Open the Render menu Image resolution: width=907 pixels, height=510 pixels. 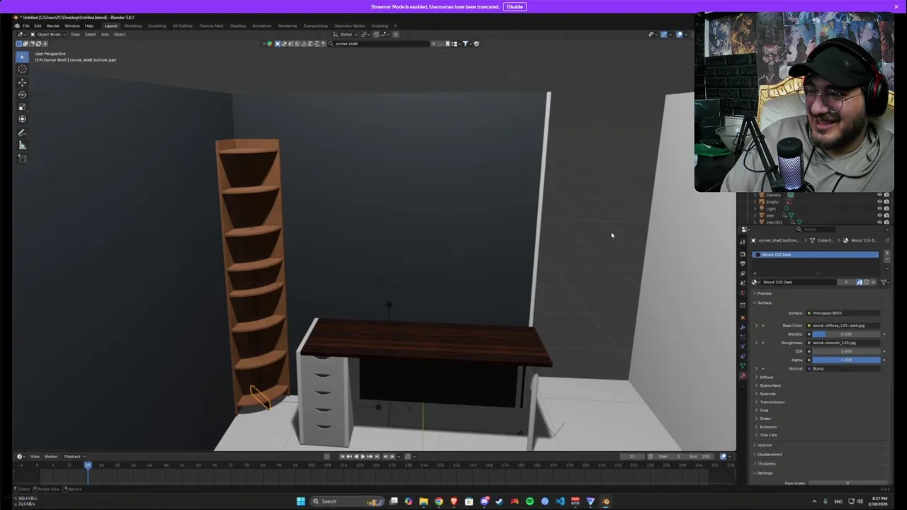pos(53,25)
